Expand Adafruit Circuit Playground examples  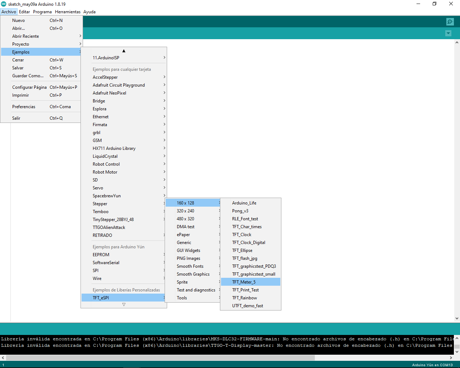point(124,85)
